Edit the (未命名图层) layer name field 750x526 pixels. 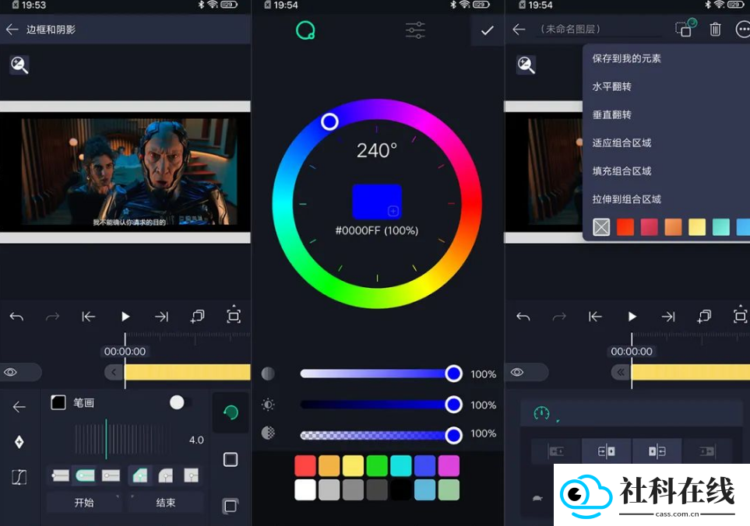pos(599,29)
